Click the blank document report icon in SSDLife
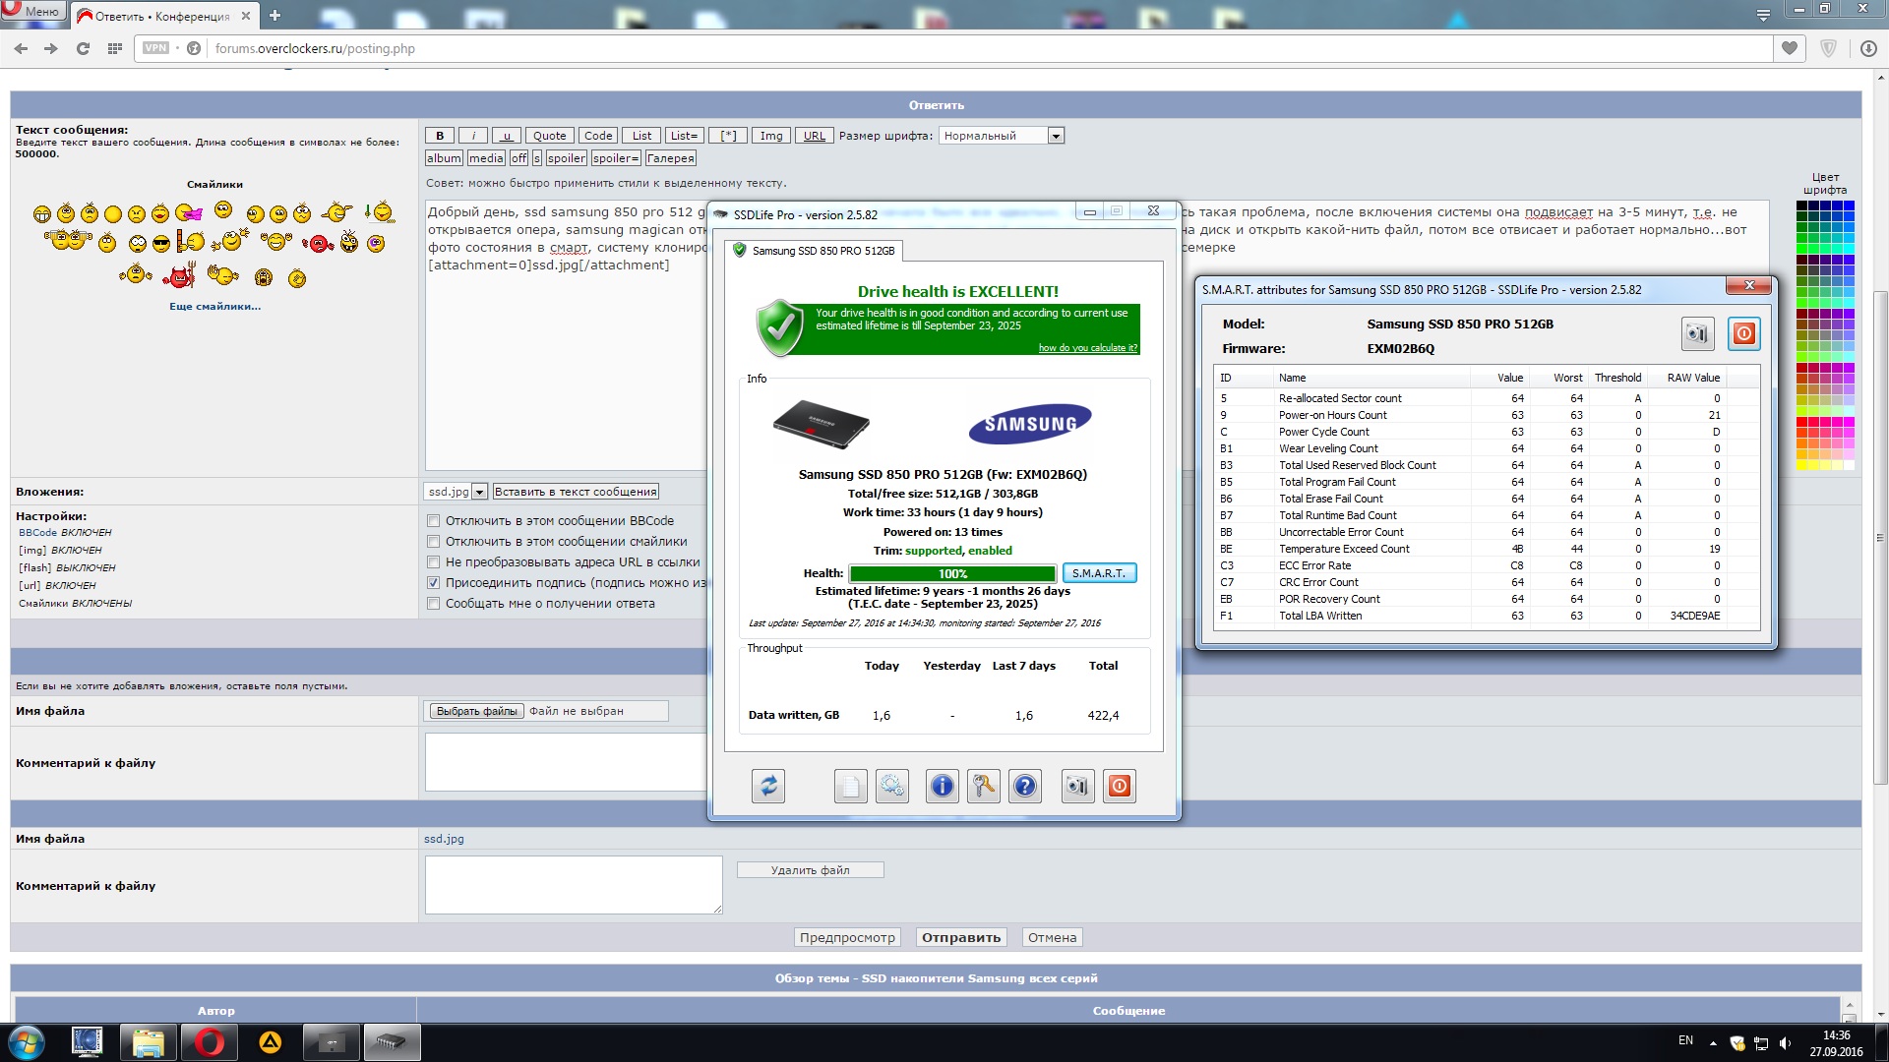1889x1062 pixels. pos(850,786)
